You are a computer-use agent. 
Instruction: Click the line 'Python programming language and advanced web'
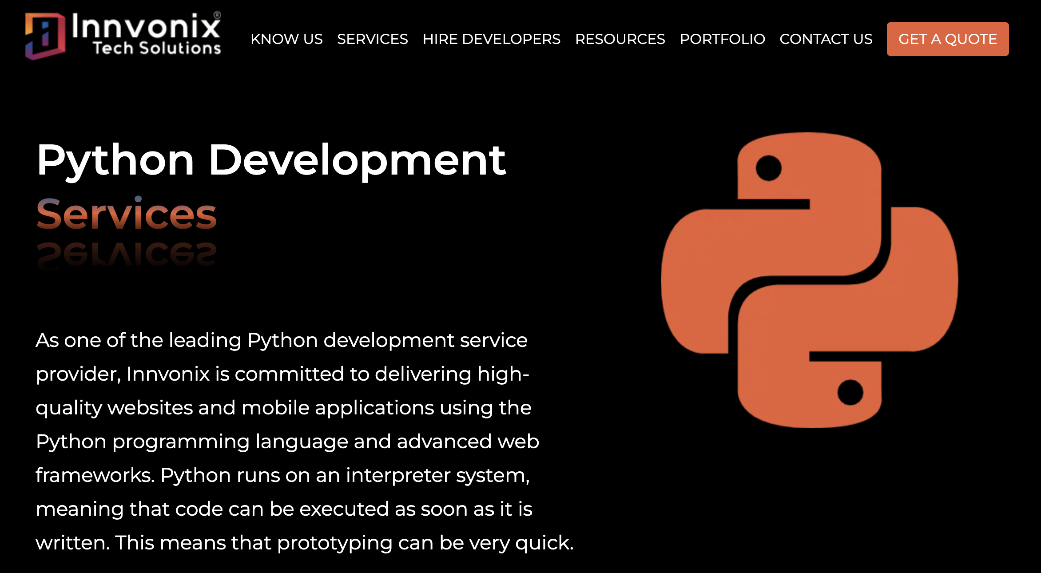(x=287, y=442)
